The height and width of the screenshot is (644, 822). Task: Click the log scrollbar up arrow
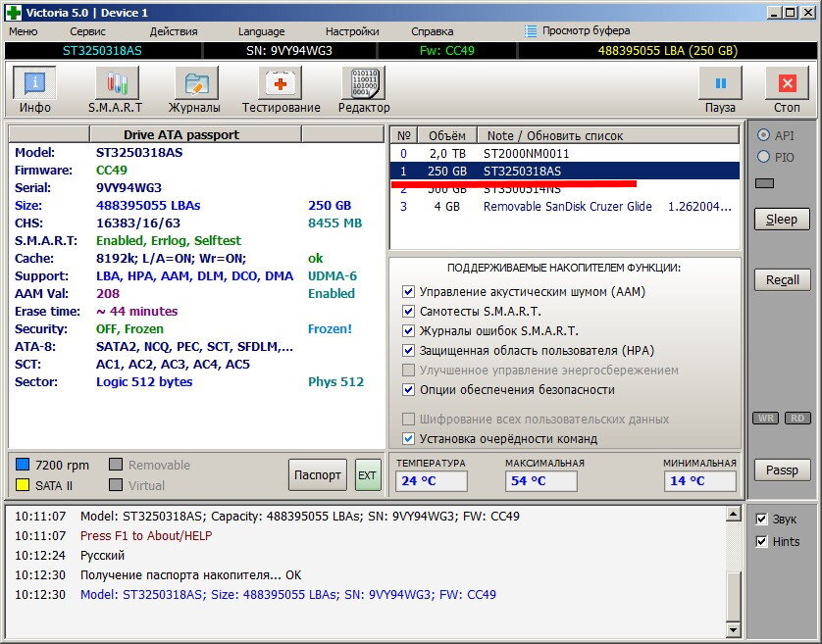[x=733, y=515]
